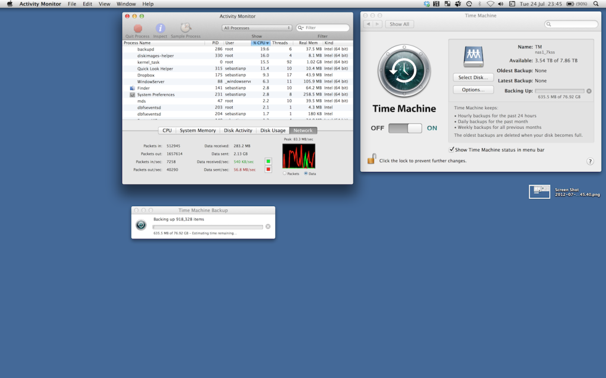Open the Edit menu
606x378 pixels.
(88, 4)
